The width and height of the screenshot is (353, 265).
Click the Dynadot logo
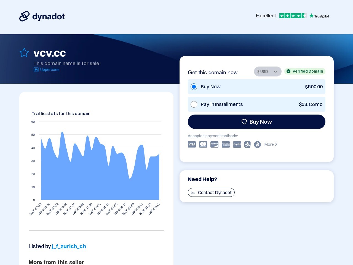pos(42,17)
